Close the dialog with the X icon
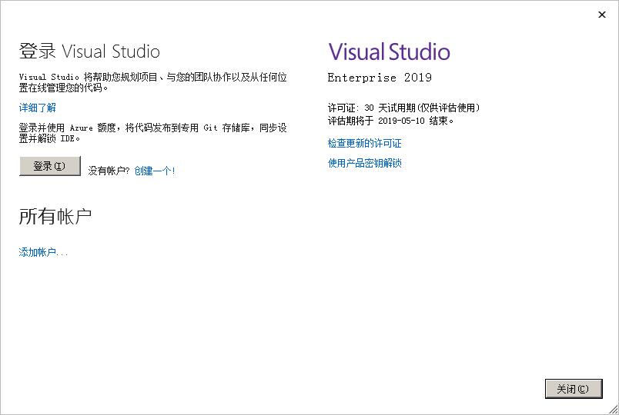 [601, 15]
